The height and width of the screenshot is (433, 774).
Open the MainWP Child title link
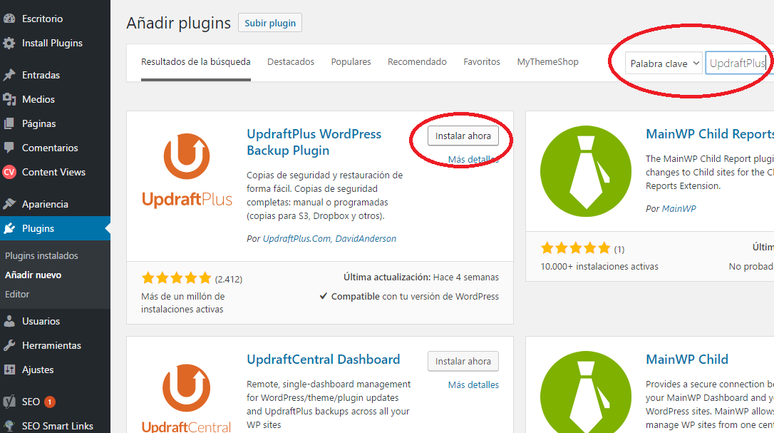[x=687, y=360]
